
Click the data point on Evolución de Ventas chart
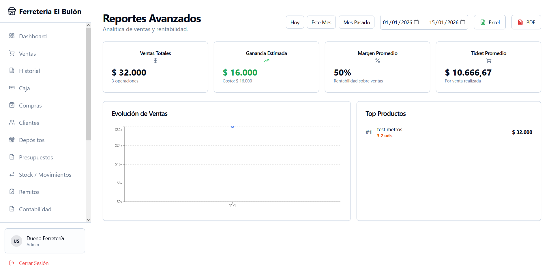(x=233, y=127)
